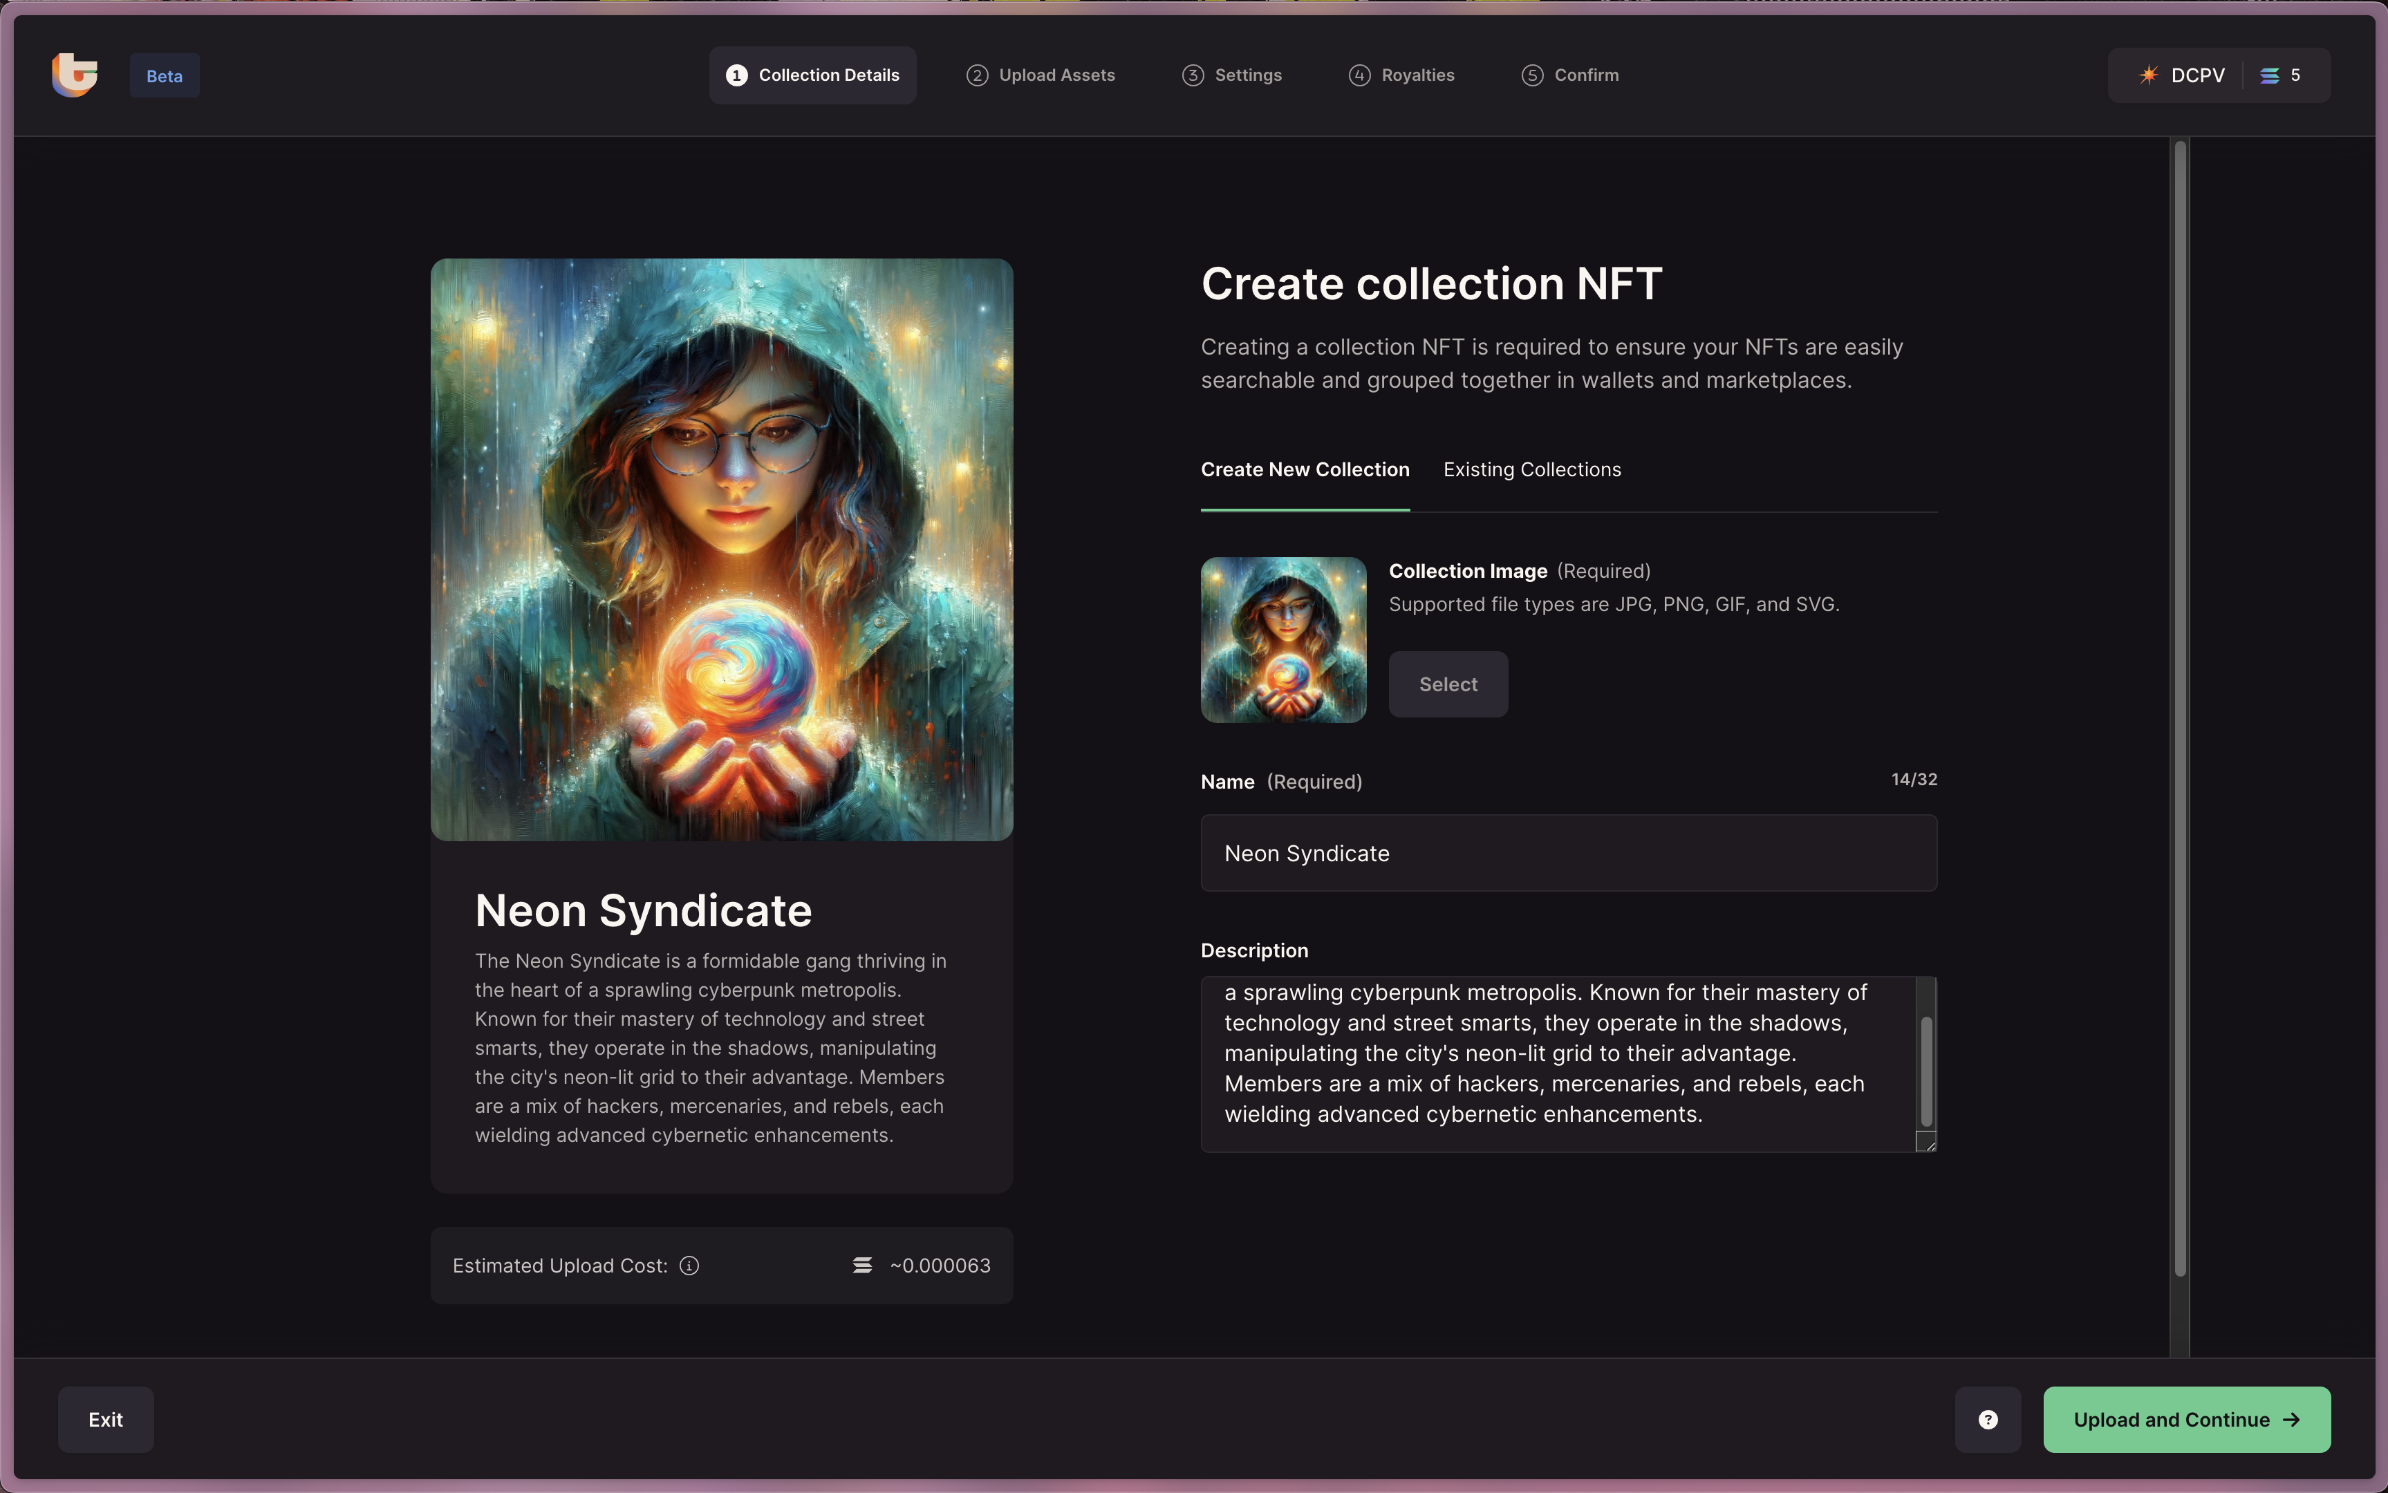Click the info icon beside Estimated Upload Cost

tap(689, 1266)
